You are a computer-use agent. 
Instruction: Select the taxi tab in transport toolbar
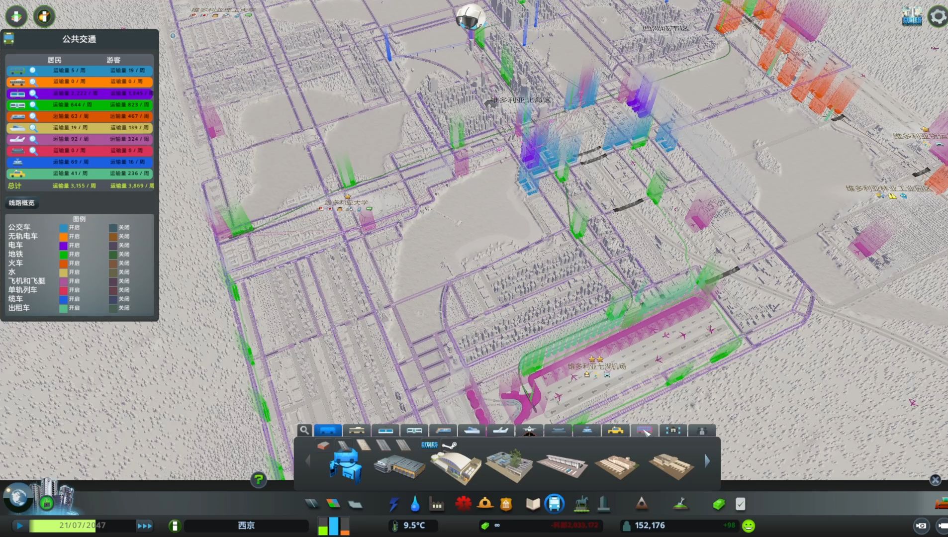616,431
